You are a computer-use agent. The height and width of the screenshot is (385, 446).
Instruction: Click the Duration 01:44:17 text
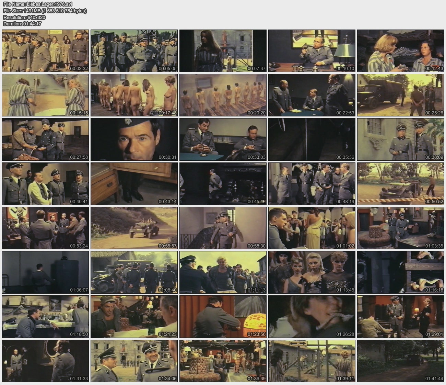22,24
